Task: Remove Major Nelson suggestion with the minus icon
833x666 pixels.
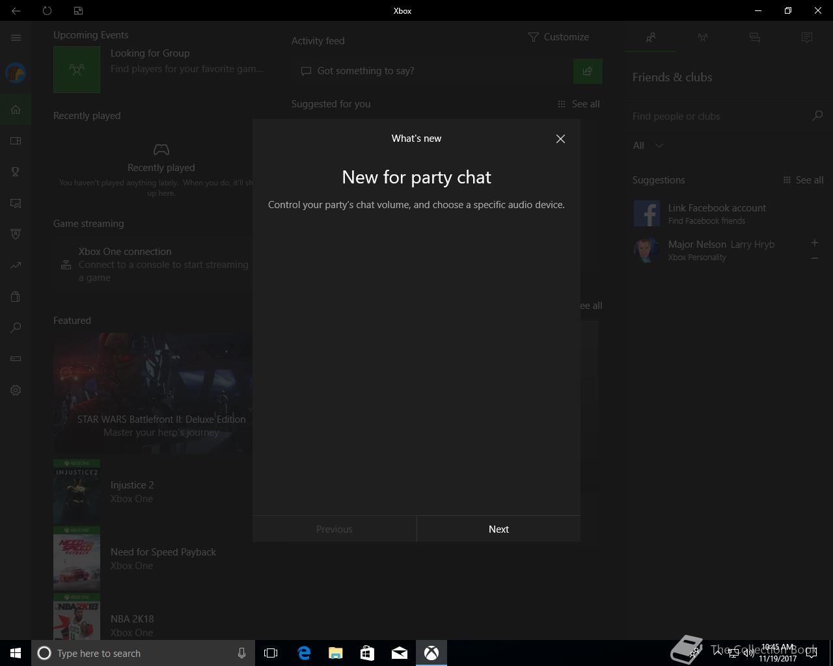Action: coord(814,258)
